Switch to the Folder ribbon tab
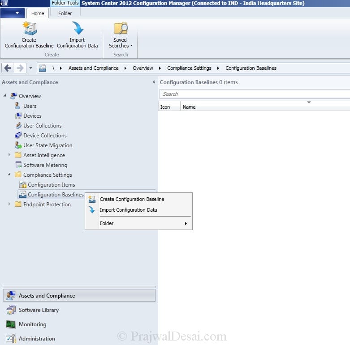 (x=65, y=13)
